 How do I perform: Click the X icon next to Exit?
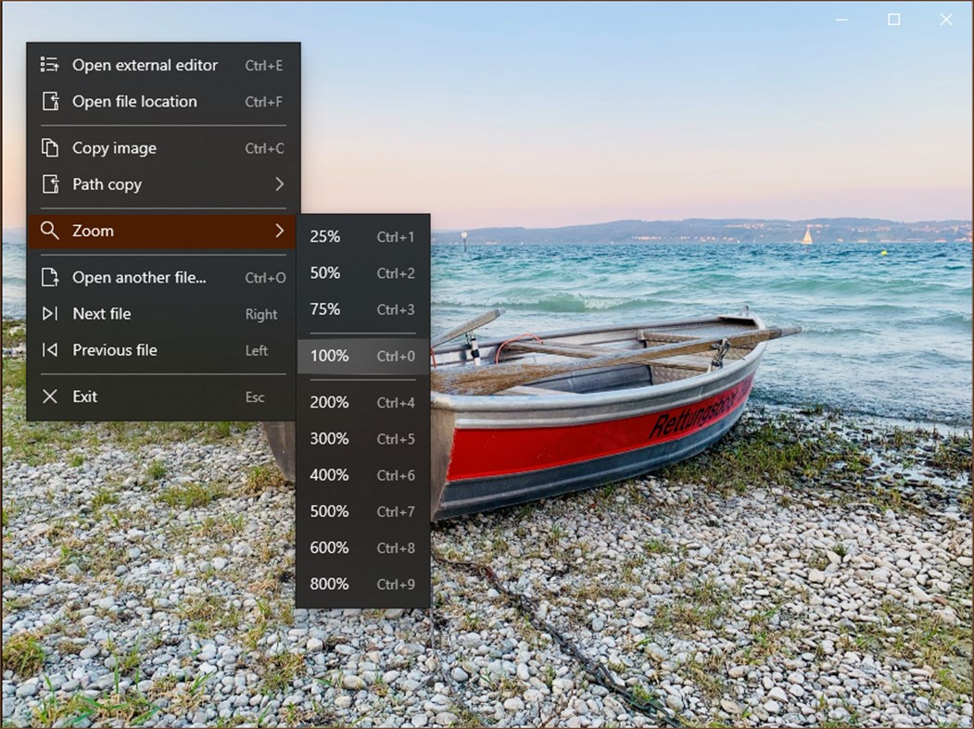tap(49, 396)
